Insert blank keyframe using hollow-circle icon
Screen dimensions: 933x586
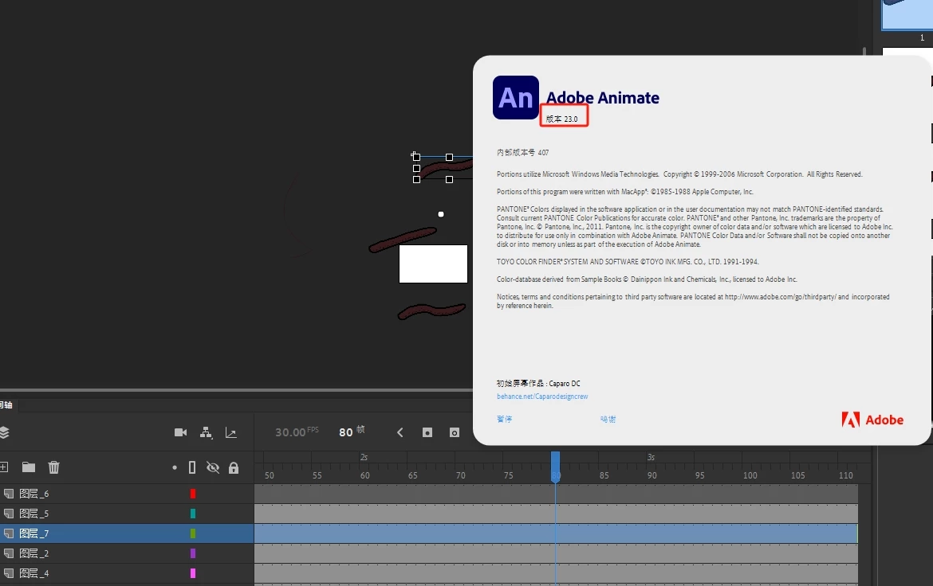(x=455, y=432)
